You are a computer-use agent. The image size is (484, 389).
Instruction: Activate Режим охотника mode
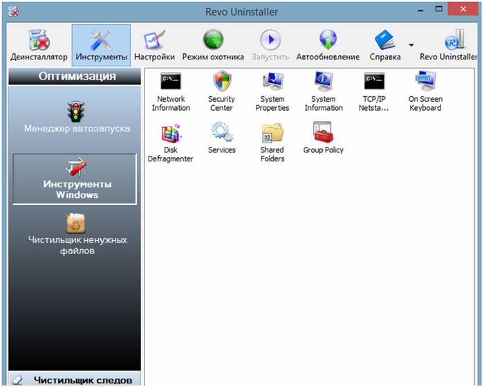pos(213,45)
